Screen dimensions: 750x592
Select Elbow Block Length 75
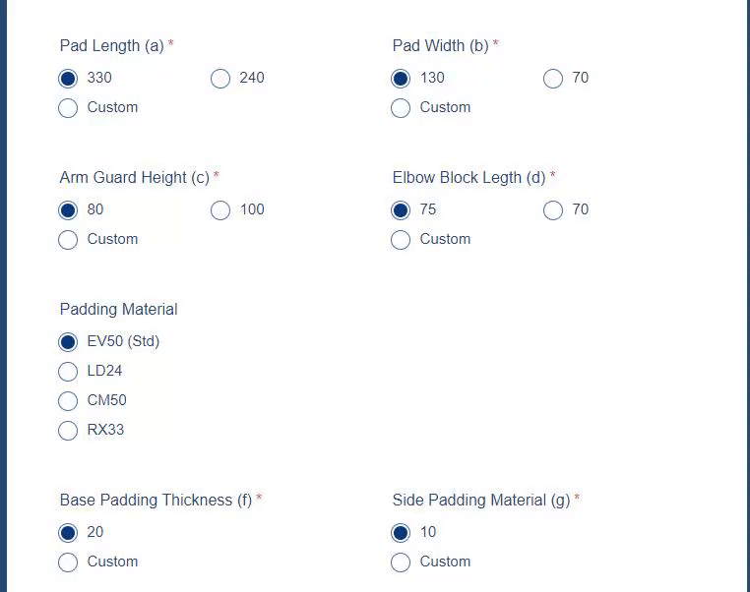(x=401, y=210)
